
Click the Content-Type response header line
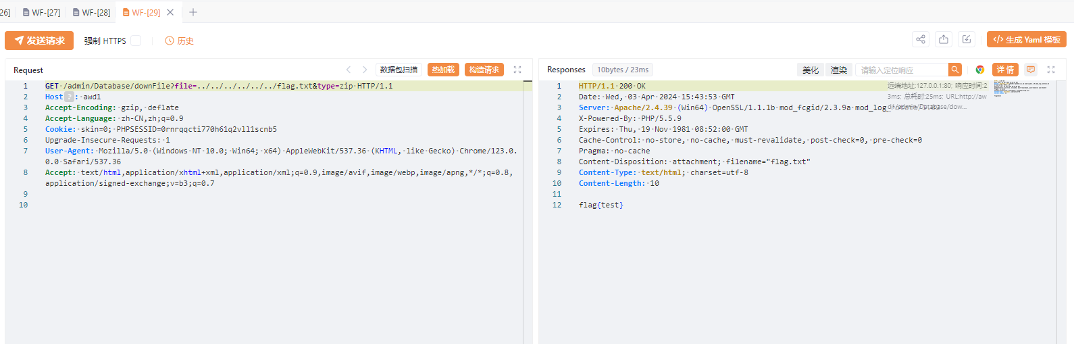click(663, 172)
